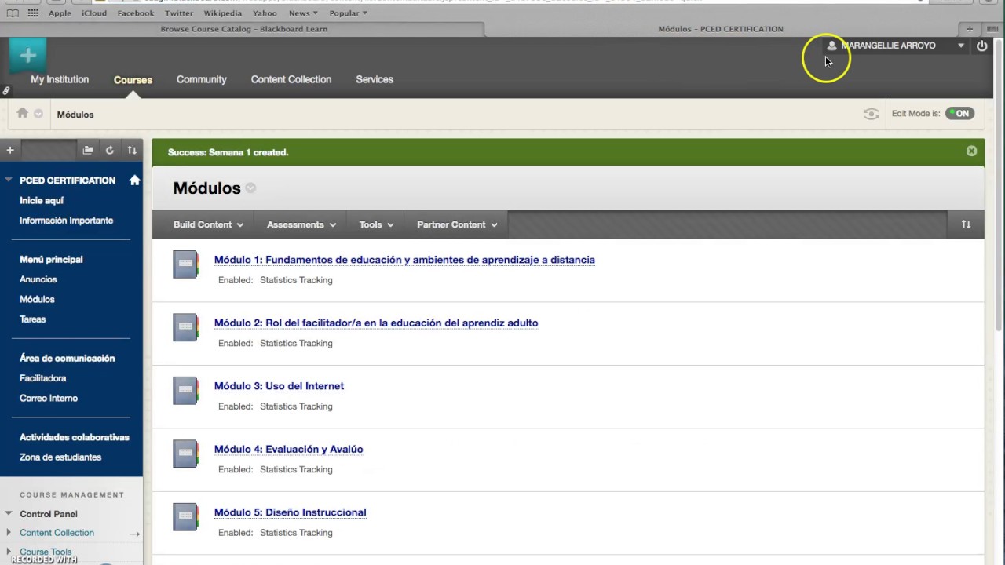Show all tabs icon in tab bar
The width and height of the screenshot is (1005, 565).
tap(992, 29)
